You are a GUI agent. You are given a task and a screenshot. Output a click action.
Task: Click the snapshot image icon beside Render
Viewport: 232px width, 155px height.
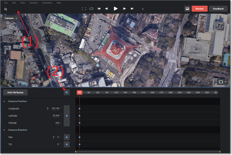click(187, 8)
